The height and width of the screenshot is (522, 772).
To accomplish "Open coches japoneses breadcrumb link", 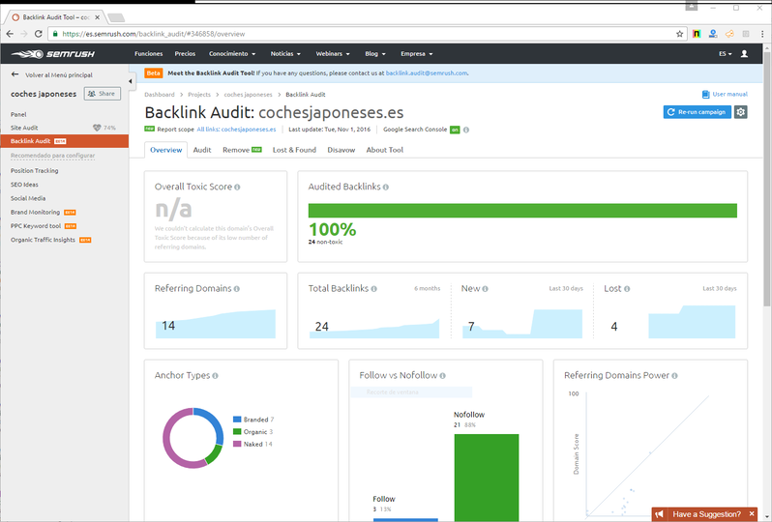I will (x=248, y=95).
